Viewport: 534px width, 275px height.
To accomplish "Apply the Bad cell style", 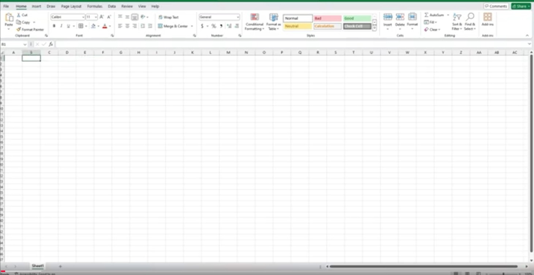I will click(328, 18).
